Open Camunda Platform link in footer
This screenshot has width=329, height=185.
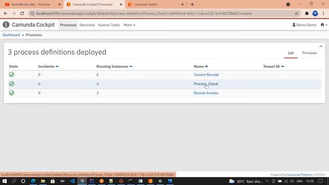(299, 175)
